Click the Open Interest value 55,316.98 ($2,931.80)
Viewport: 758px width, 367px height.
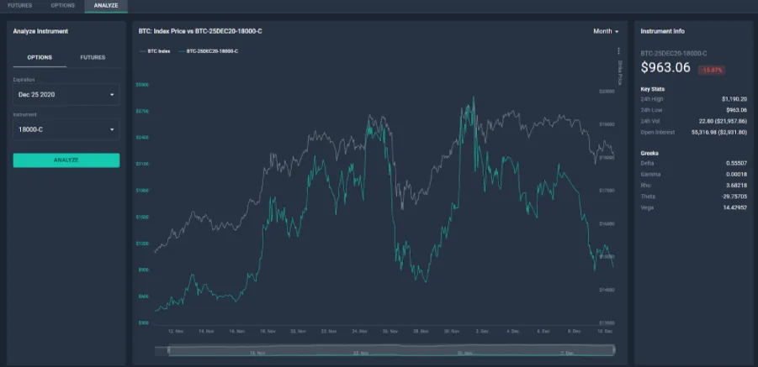(x=718, y=132)
